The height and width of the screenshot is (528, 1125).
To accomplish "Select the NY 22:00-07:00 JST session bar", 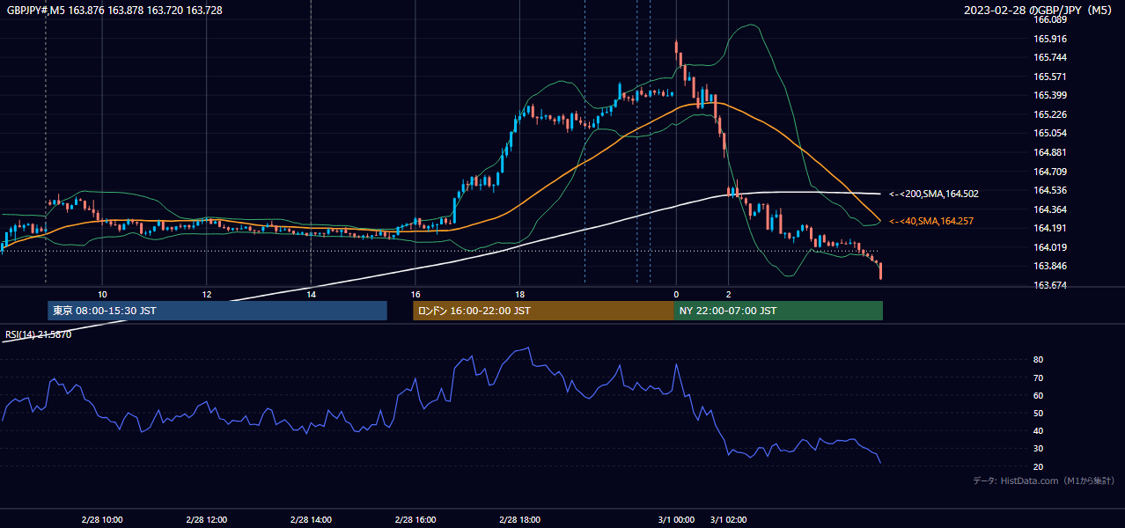I will tap(778, 311).
